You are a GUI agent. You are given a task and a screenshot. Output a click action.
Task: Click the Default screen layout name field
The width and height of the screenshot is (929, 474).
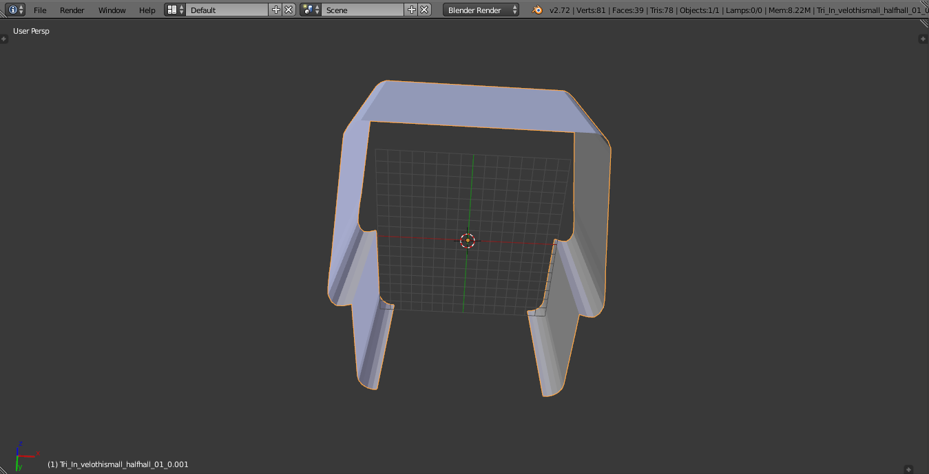(227, 10)
